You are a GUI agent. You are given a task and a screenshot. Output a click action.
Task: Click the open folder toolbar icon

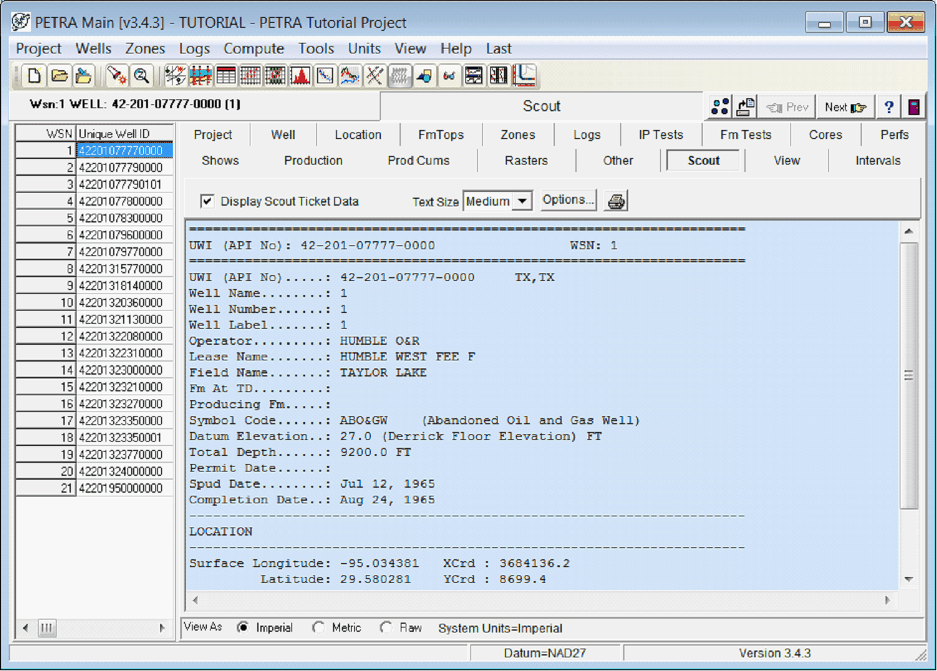[x=59, y=76]
